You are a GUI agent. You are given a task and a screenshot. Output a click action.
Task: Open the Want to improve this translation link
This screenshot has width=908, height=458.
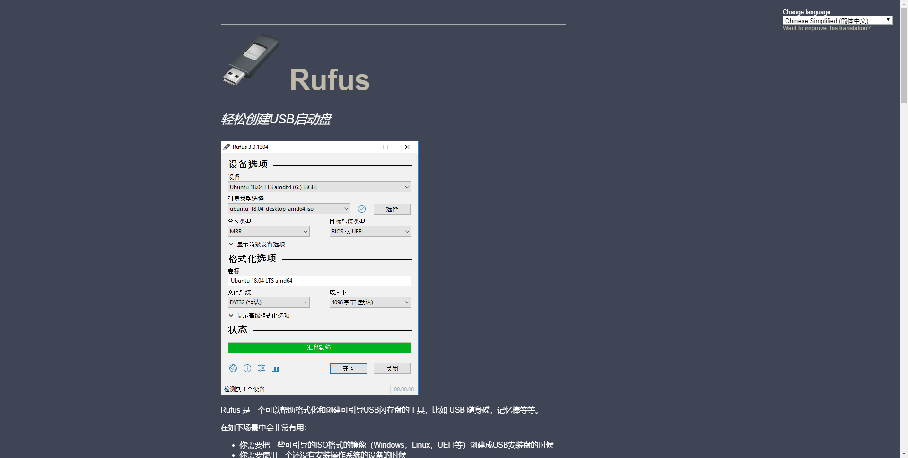click(x=826, y=28)
